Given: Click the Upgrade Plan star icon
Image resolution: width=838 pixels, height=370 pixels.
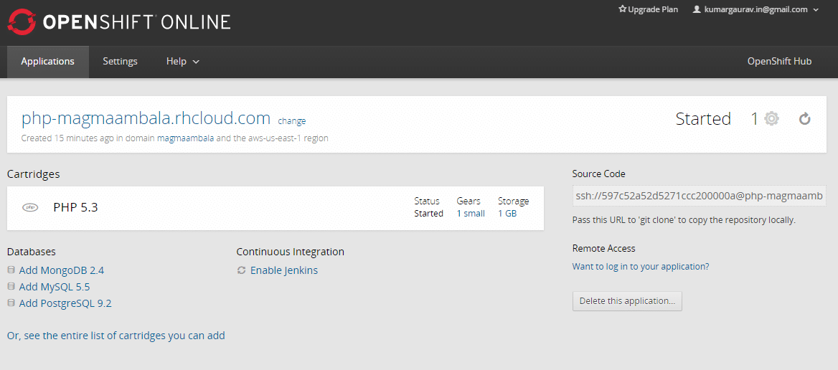Looking at the screenshot, I should point(622,9).
